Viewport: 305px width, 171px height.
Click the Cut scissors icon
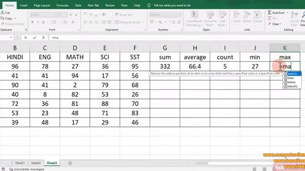(x=2, y=13)
